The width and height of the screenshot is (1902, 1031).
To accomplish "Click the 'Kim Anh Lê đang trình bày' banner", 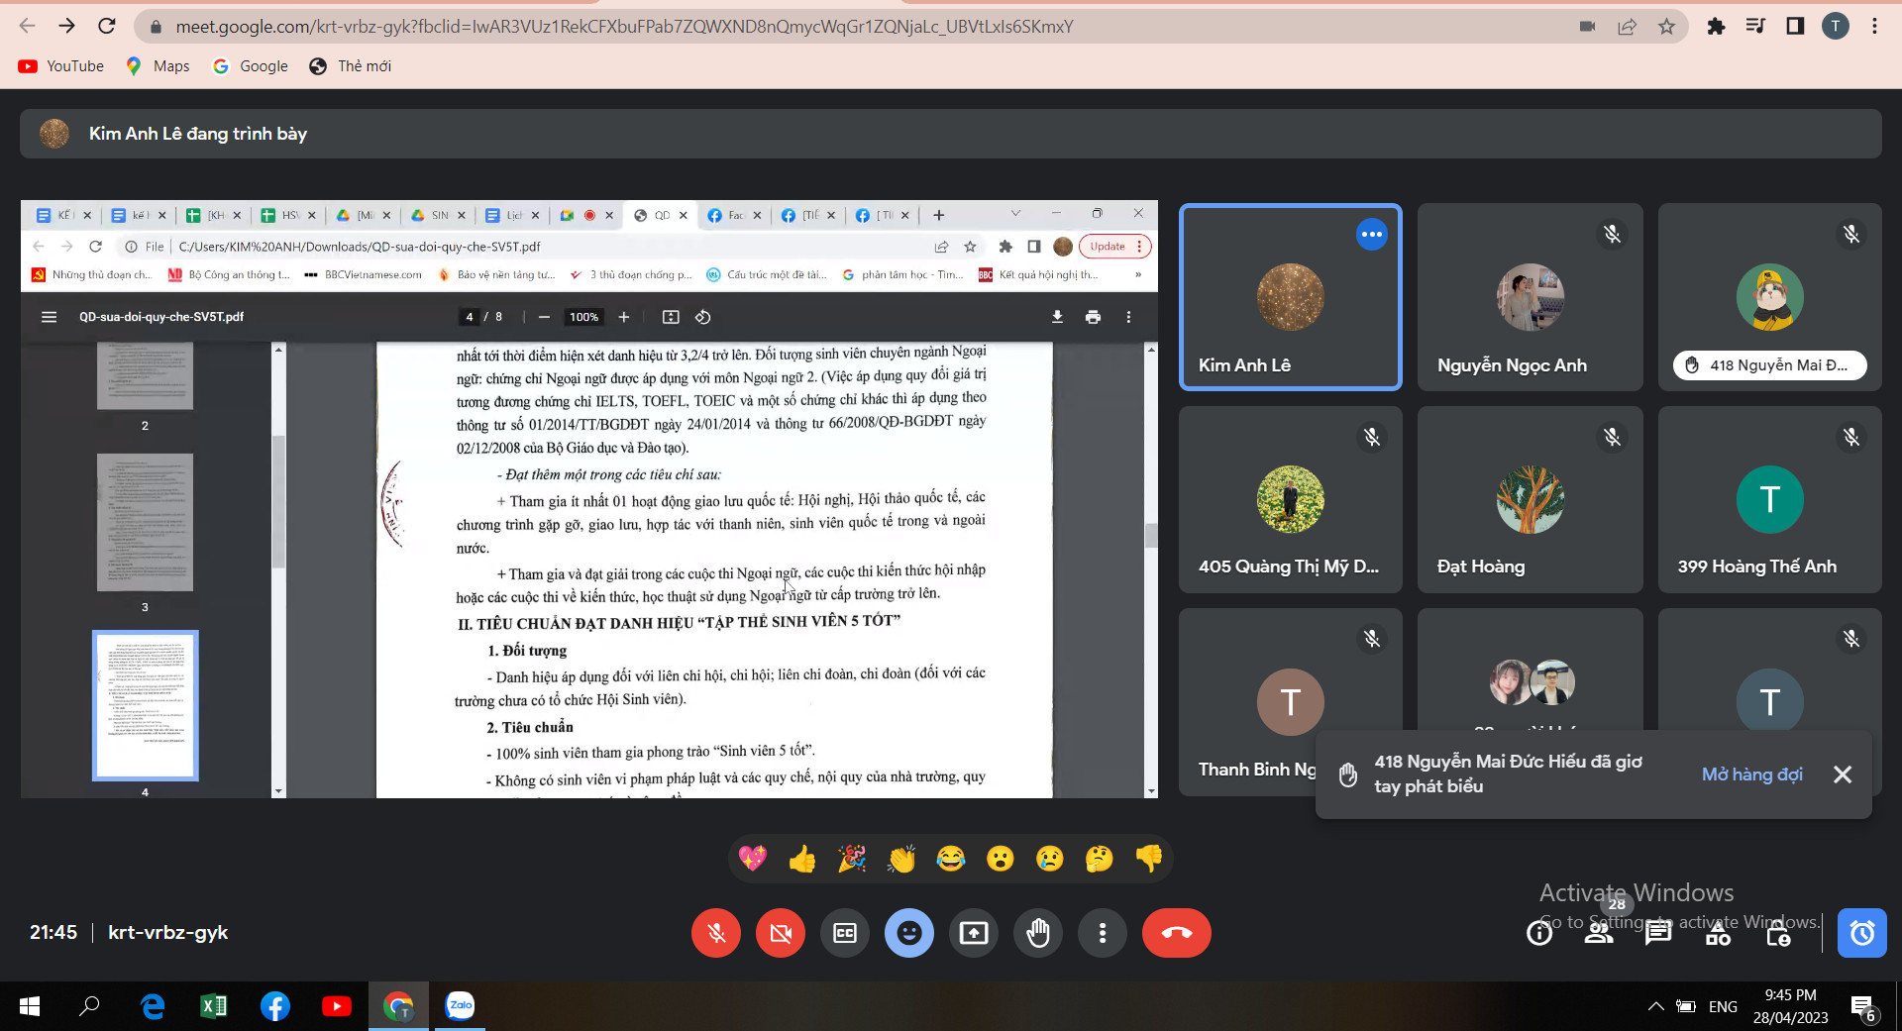I will [951, 134].
